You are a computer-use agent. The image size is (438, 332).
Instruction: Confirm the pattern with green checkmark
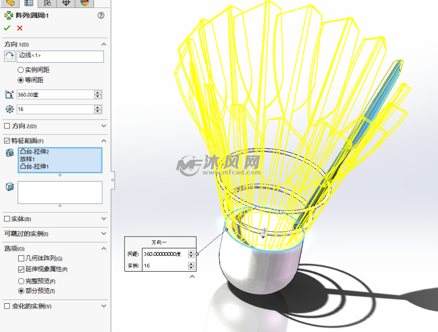tap(7, 28)
